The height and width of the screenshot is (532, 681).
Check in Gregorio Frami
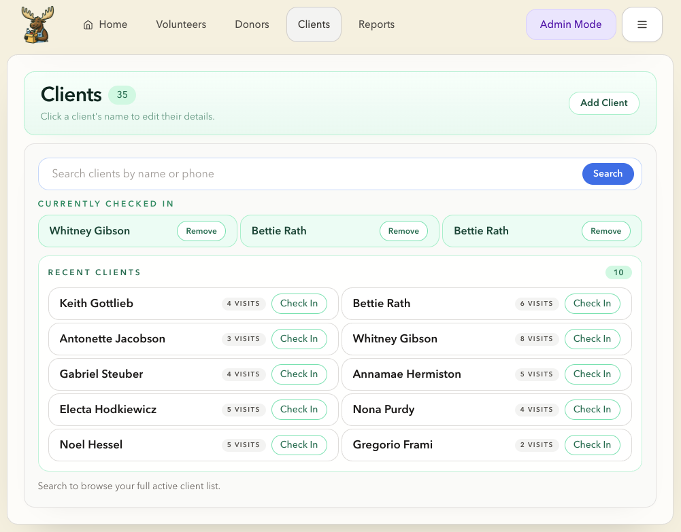pos(592,445)
